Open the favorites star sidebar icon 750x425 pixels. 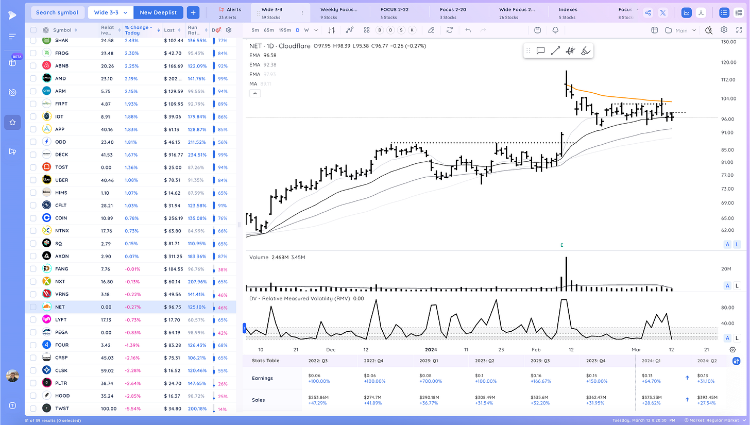12,122
